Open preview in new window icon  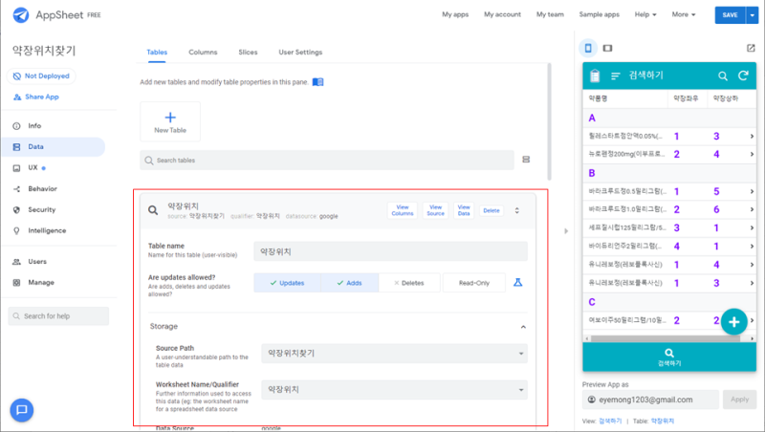pyautogui.click(x=751, y=48)
